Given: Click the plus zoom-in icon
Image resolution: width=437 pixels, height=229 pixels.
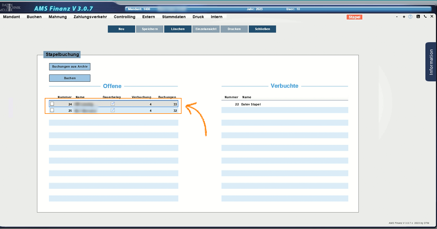Looking at the screenshot, I should [x=404, y=17].
